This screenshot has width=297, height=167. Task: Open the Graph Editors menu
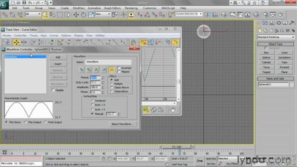[112, 8]
